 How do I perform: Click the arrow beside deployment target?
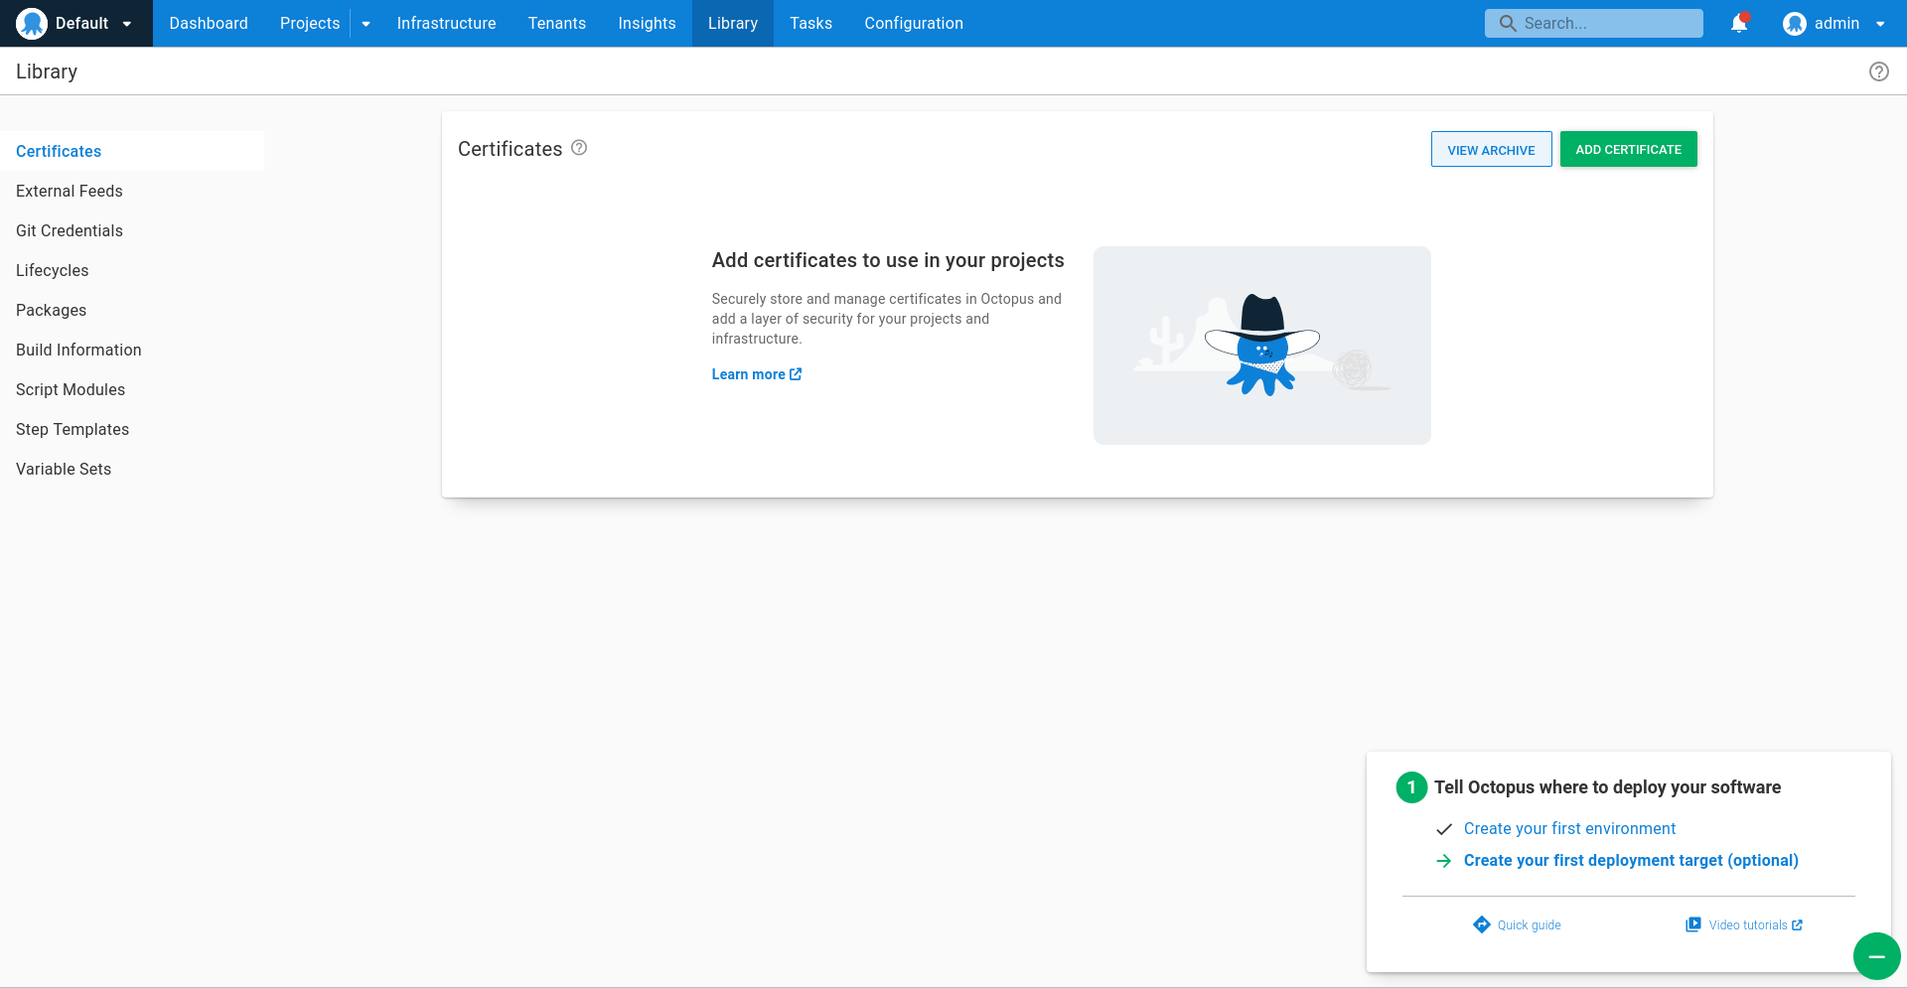1444,861
